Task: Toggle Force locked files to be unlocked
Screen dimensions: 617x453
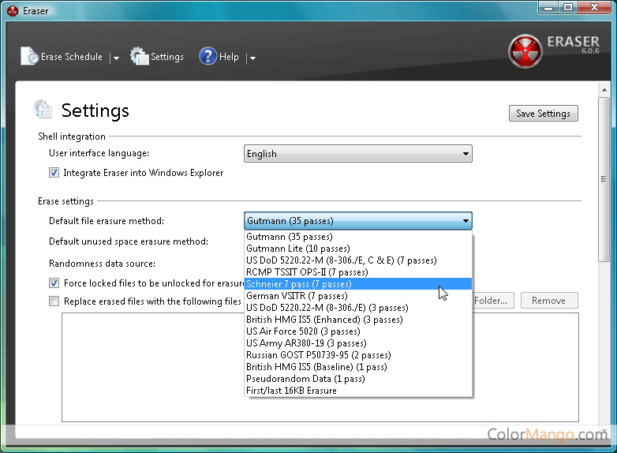Action: [x=54, y=283]
